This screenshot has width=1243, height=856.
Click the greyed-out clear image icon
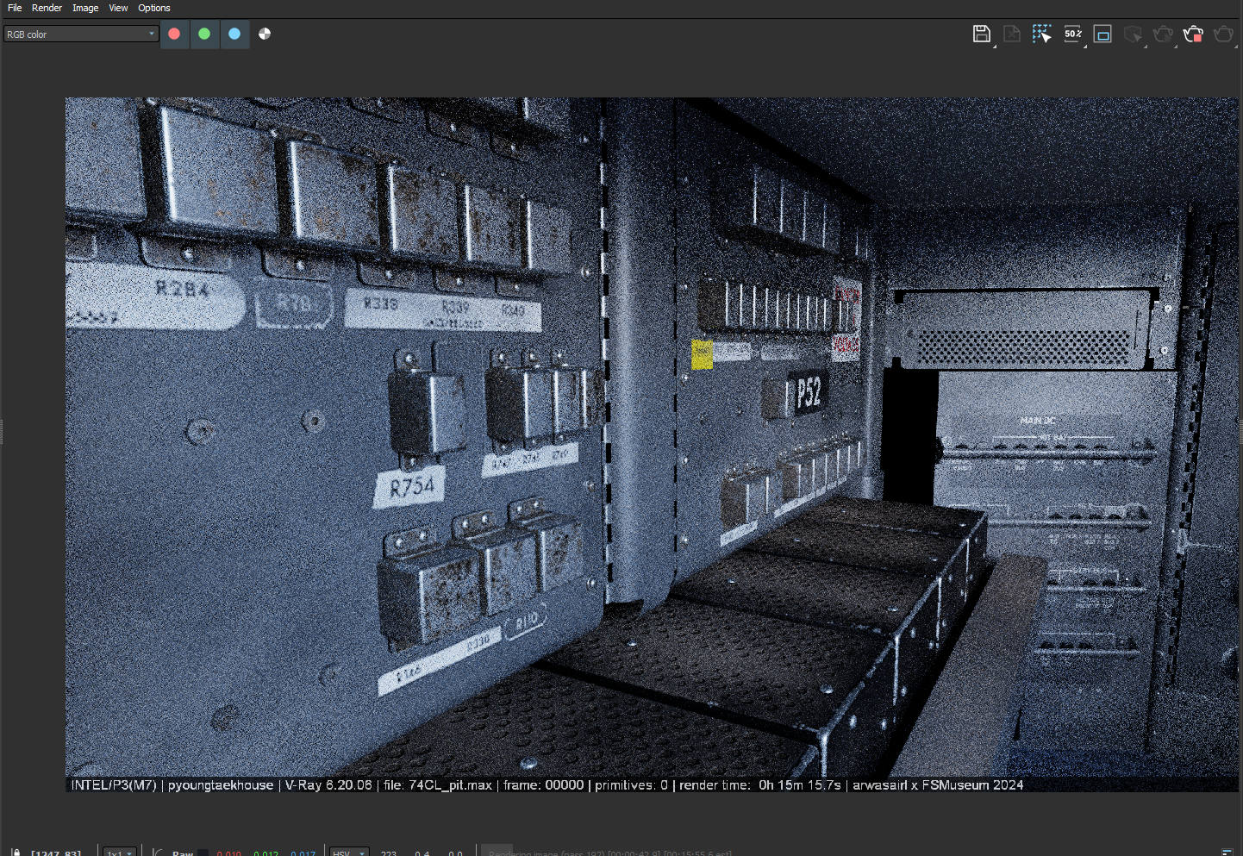1012,34
